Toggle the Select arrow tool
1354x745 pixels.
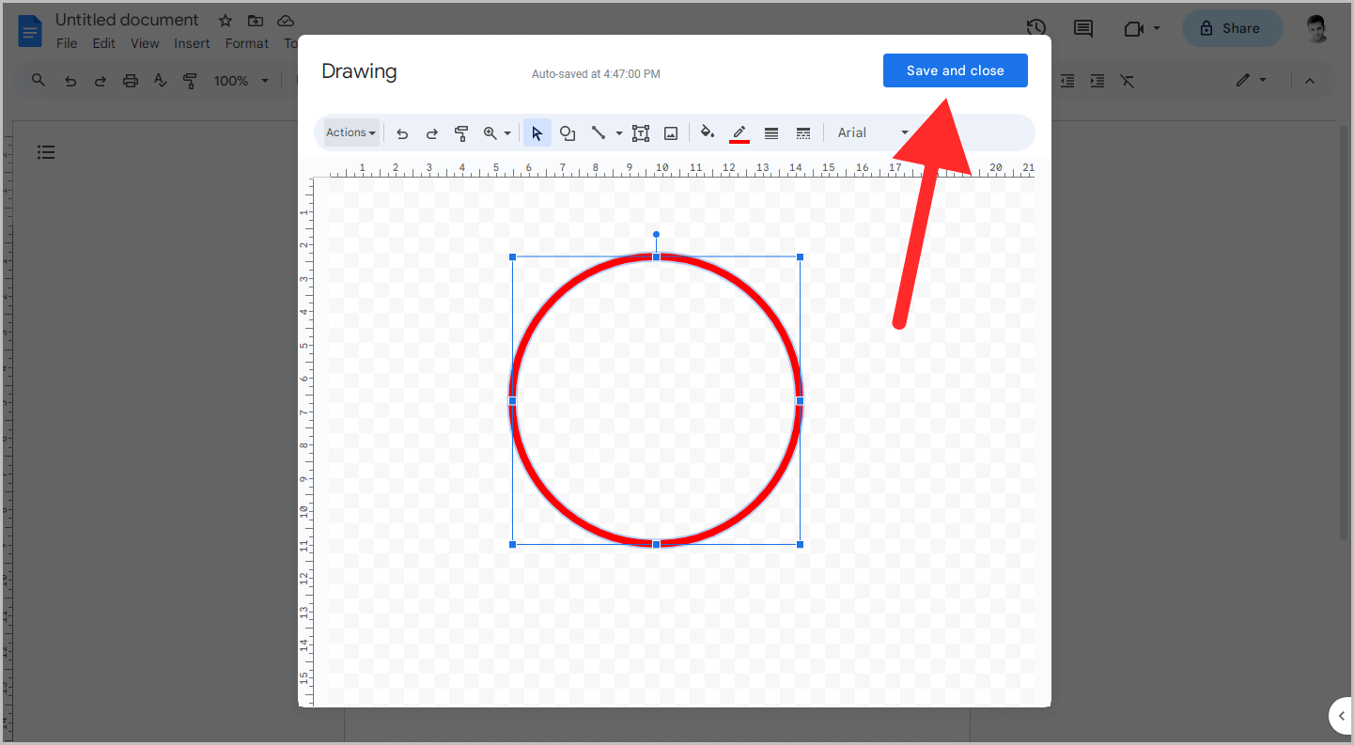pos(537,132)
